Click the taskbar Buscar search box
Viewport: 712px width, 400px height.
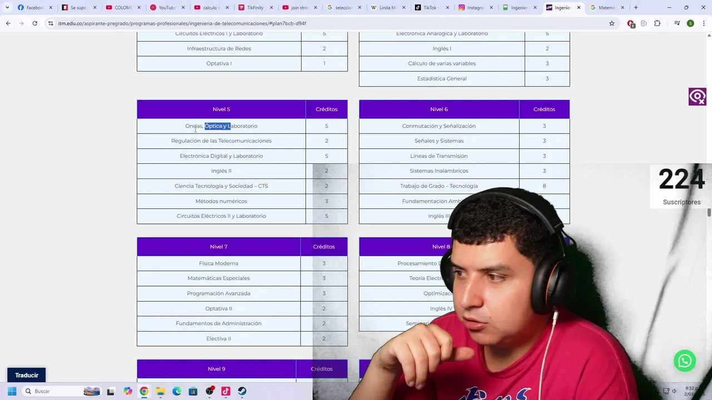click(x=61, y=391)
